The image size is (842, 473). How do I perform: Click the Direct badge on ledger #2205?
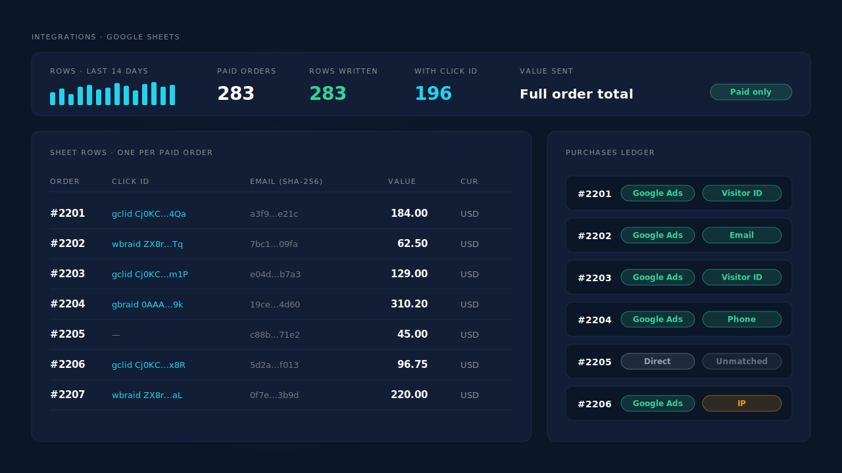point(658,361)
